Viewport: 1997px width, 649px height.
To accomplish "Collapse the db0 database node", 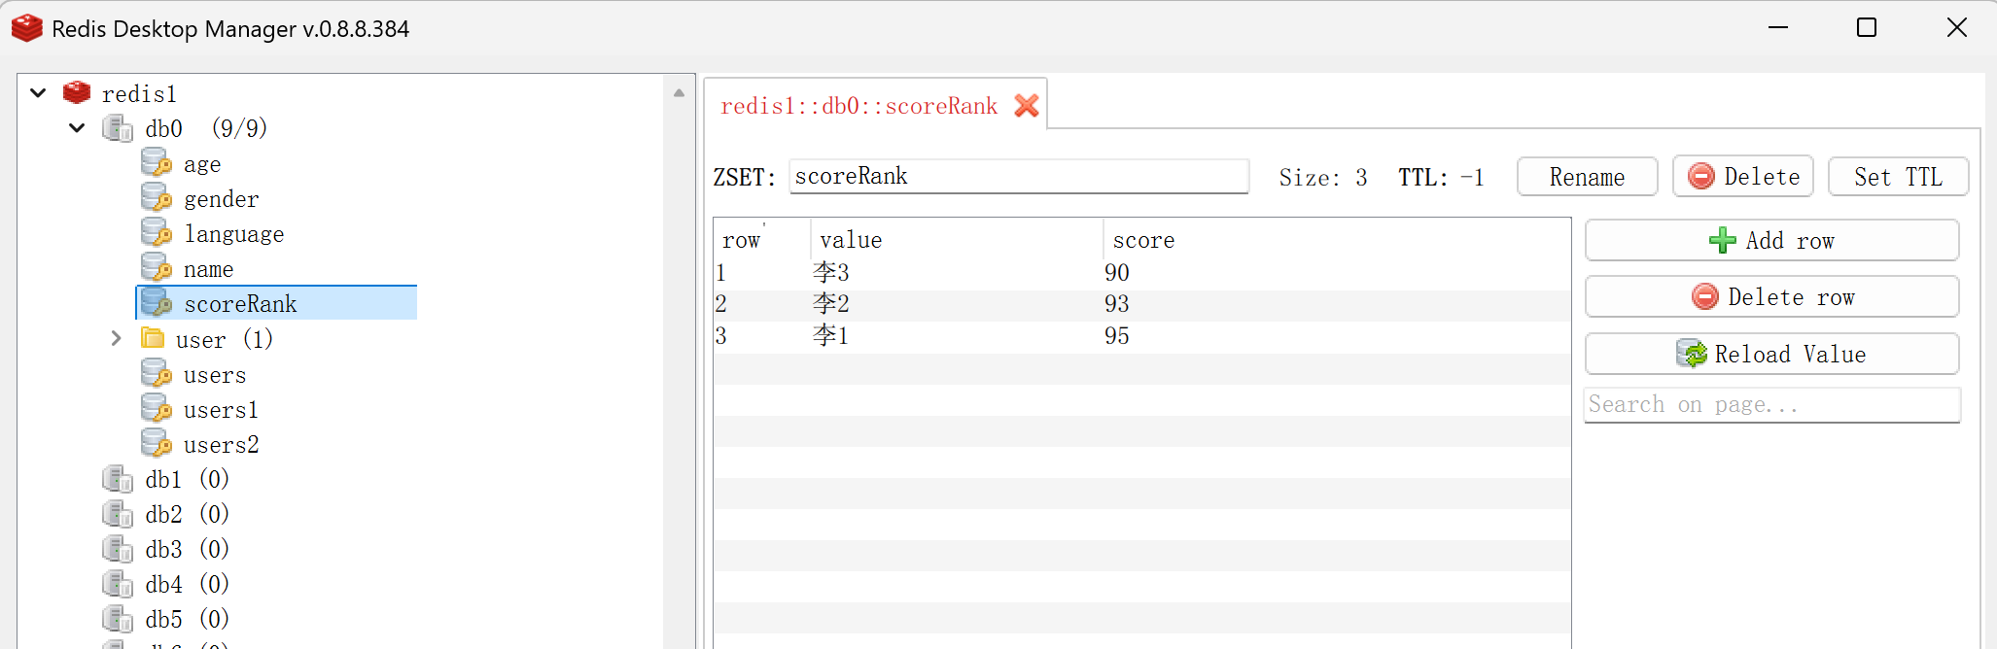I will (x=77, y=128).
